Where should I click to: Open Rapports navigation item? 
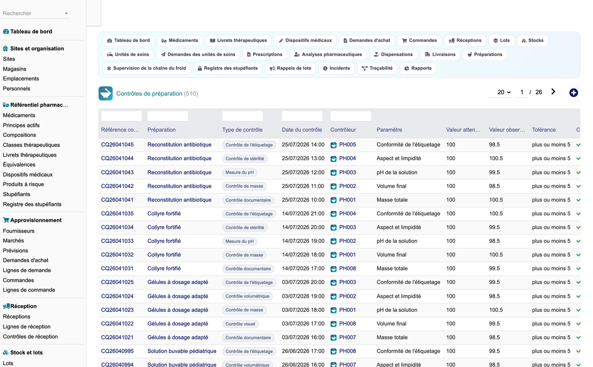tap(418, 68)
